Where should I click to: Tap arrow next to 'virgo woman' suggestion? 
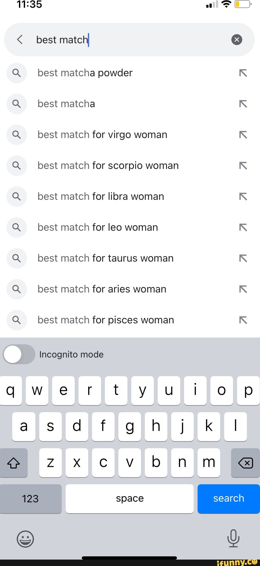pos(243,135)
